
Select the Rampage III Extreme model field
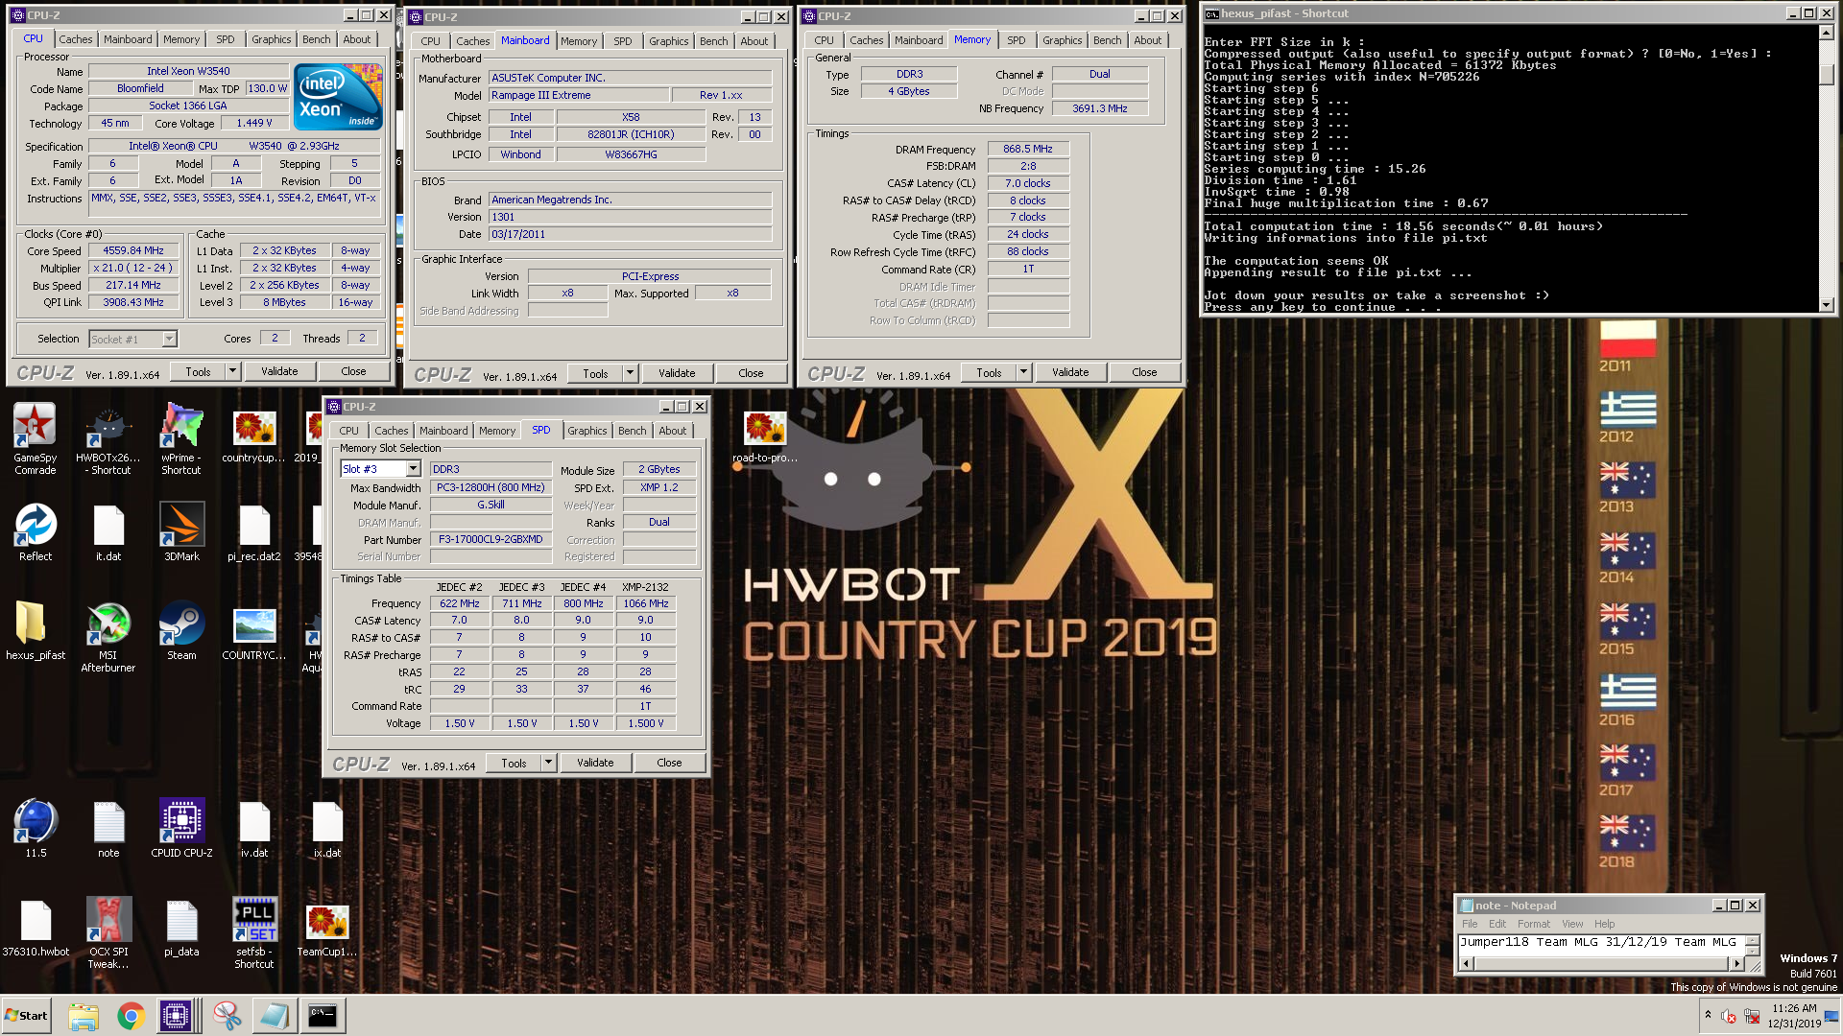(x=578, y=95)
